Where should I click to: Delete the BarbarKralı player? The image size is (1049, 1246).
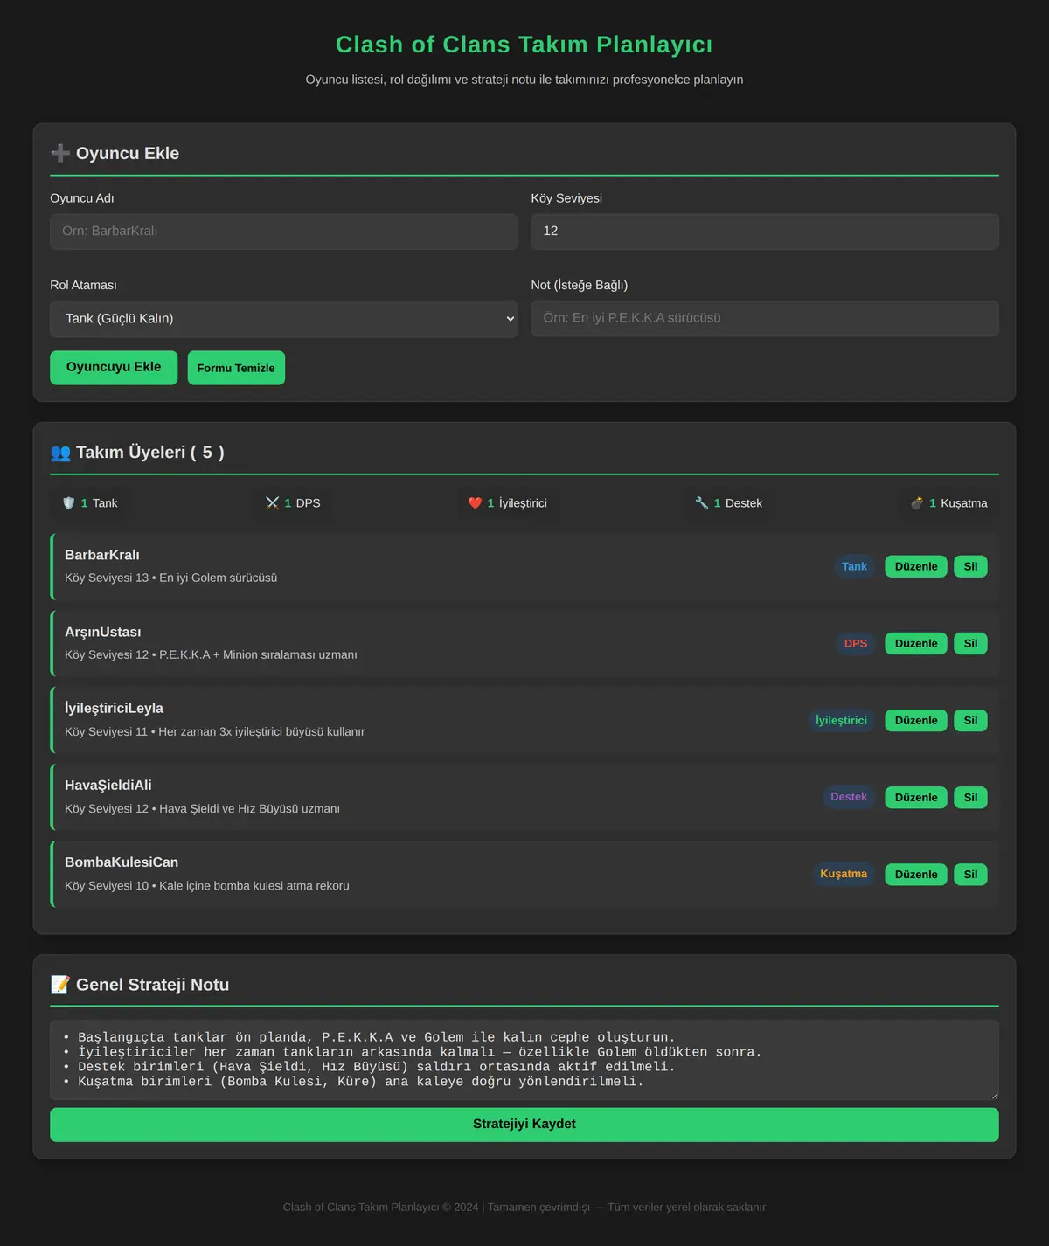pyautogui.click(x=970, y=566)
